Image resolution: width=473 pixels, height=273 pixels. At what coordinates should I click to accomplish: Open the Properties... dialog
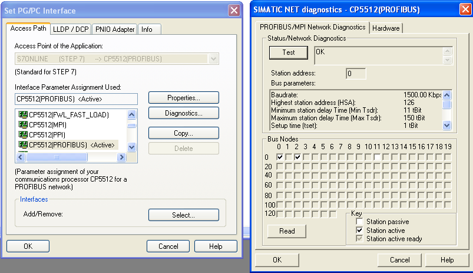pos(183,98)
